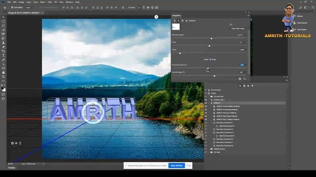
Task: Toggle visibility of AMRITH Back Inflation Material
Action: pos(206,119)
